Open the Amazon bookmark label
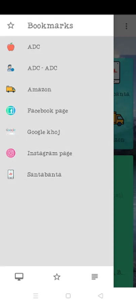136x304 pixels. point(39,90)
